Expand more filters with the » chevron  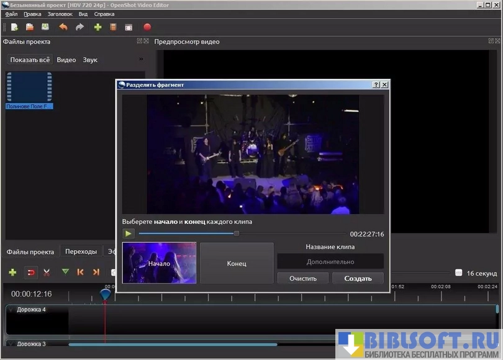tap(141, 60)
